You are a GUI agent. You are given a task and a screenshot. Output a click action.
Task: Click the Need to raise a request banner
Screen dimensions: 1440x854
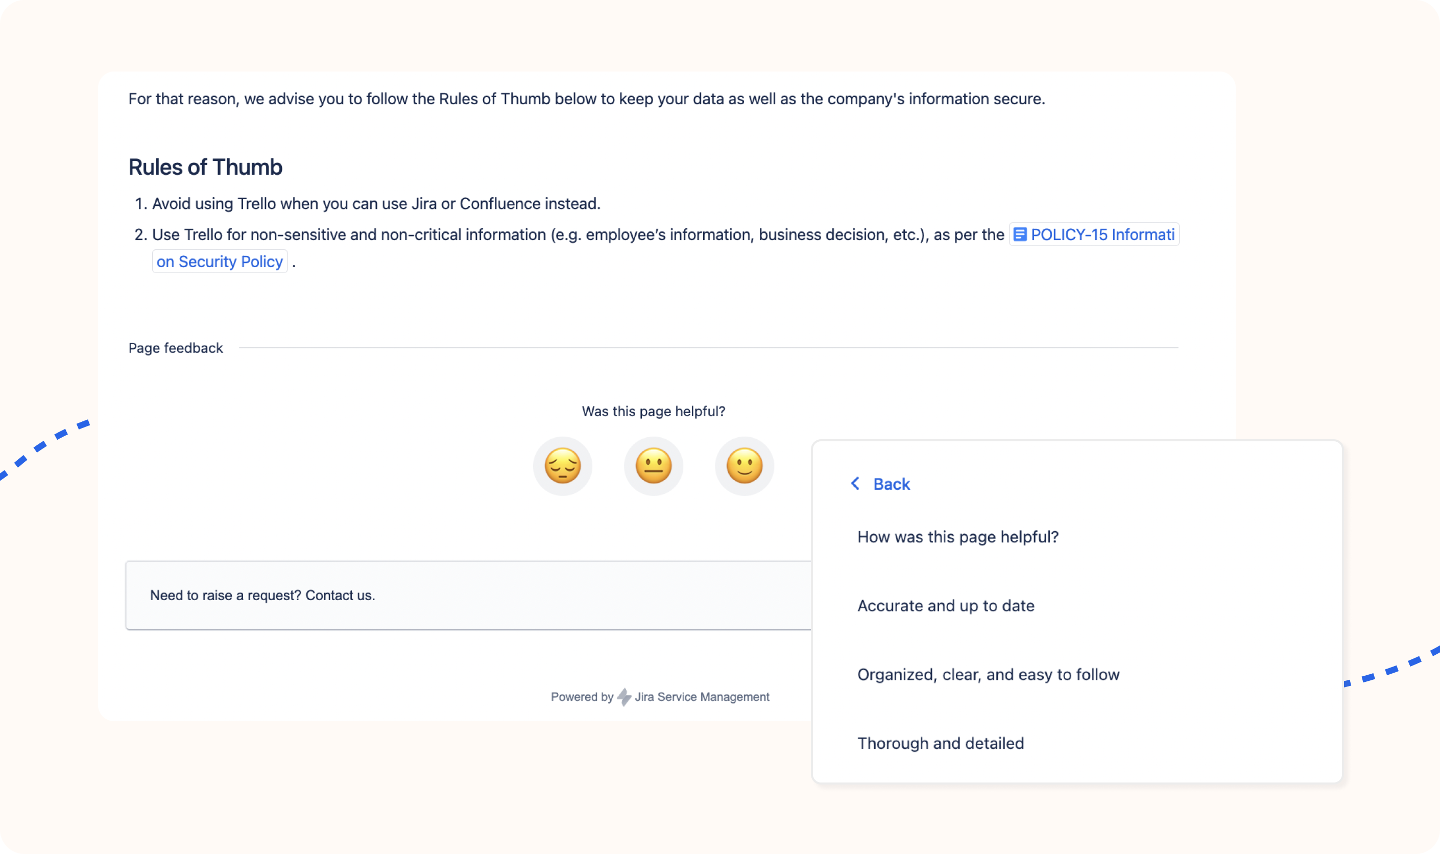click(x=262, y=595)
